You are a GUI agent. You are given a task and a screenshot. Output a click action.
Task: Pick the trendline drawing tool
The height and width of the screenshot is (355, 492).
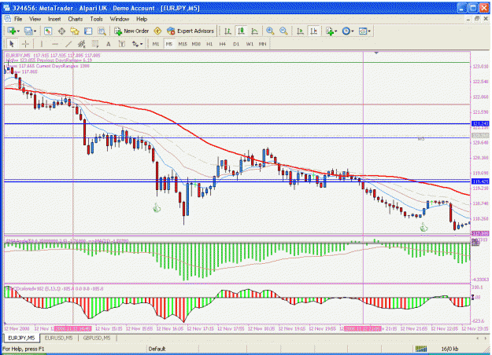(x=68, y=44)
